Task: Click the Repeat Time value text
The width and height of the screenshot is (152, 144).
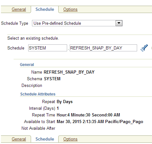Action: [x=88, y=115]
